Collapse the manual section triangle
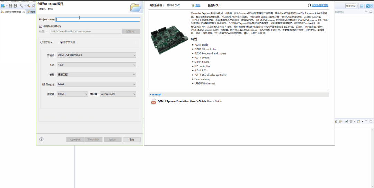 pos(150,94)
